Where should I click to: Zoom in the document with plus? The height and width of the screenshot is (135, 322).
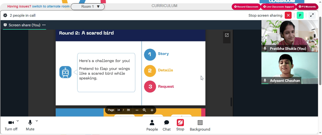point(152,110)
